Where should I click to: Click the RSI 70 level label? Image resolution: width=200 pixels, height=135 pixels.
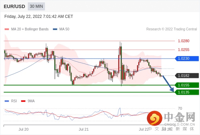click(180, 108)
